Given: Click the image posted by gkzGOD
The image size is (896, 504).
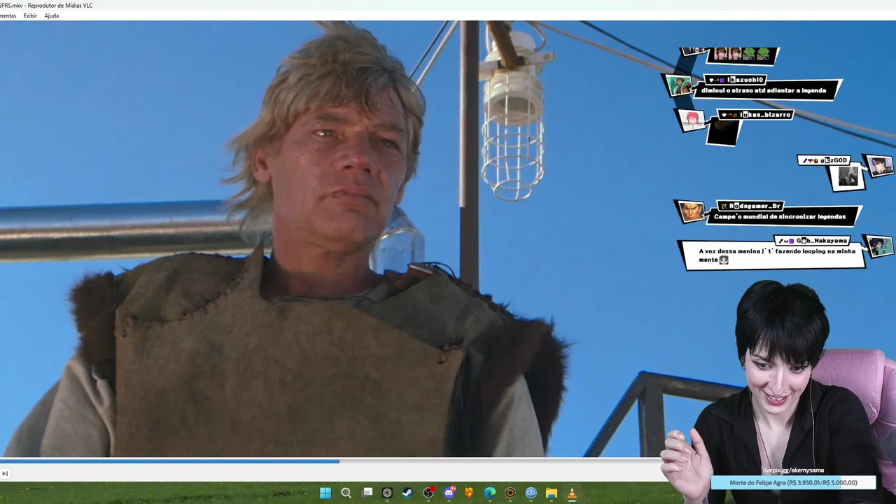Looking at the screenshot, I should click(x=848, y=176).
